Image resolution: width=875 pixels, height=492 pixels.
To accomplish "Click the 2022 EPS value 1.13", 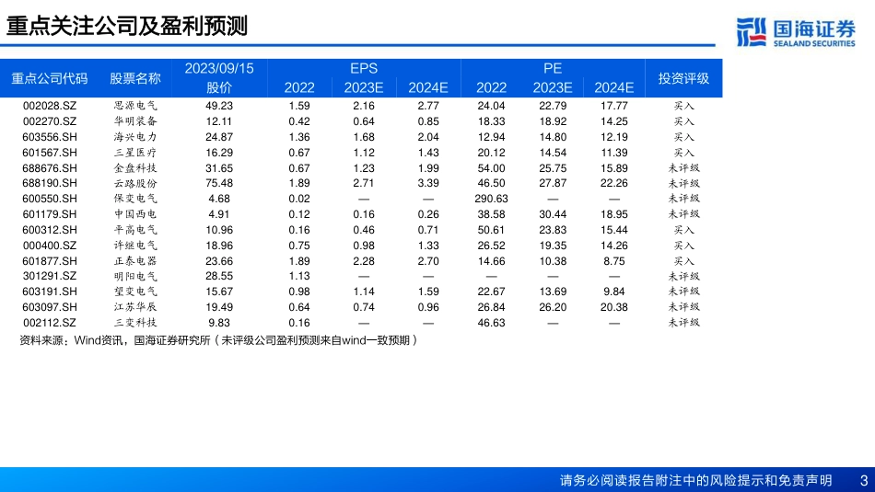I will coord(299,277).
